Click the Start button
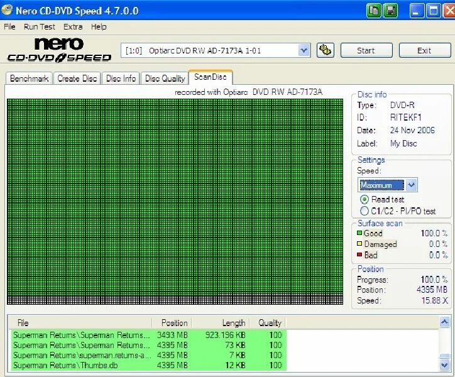The height and width of the screenshot is (377, 455). pos(366,50)
